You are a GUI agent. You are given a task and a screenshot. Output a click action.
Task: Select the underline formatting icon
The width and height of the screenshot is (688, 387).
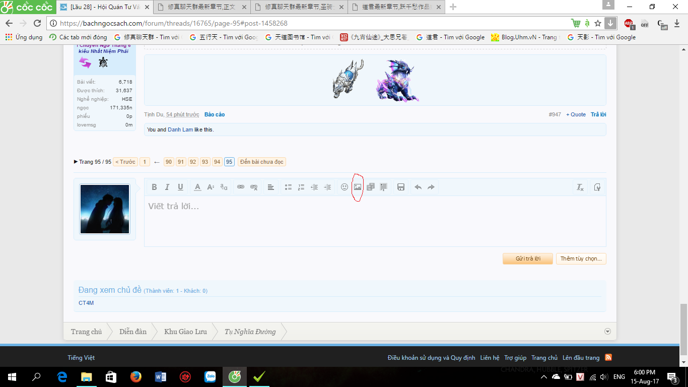point(180,187)
